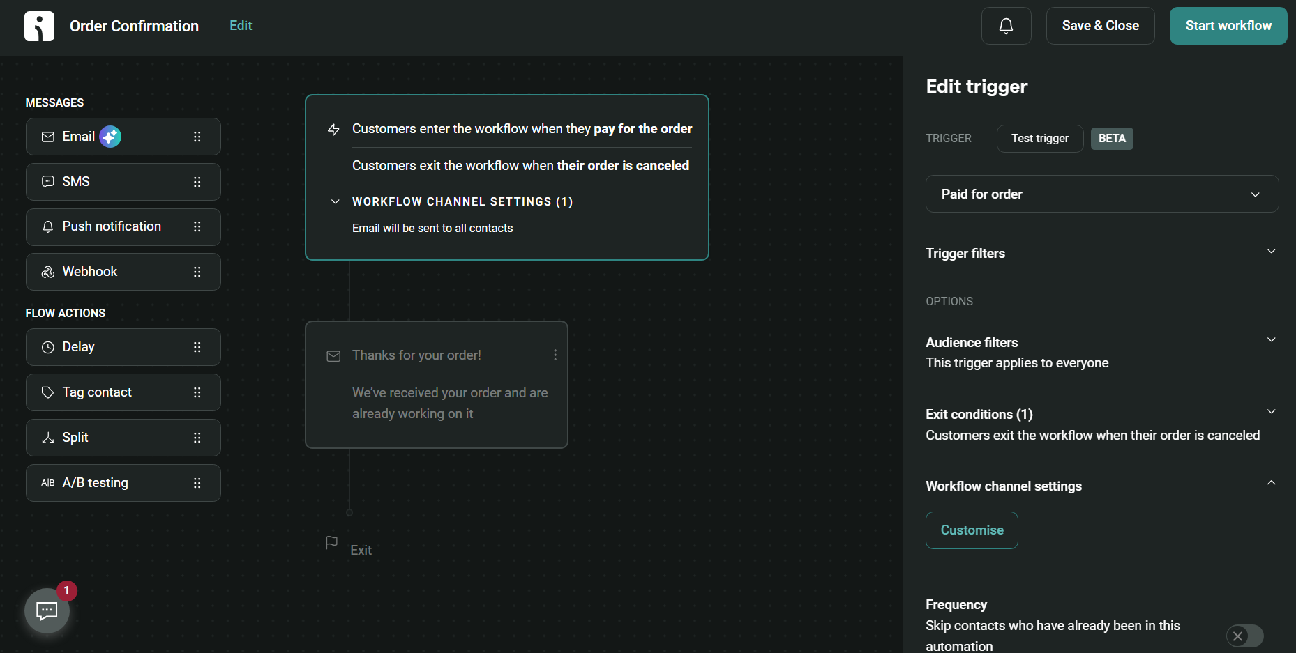
Task: Open the live chat widget
Action: [47, 611]
